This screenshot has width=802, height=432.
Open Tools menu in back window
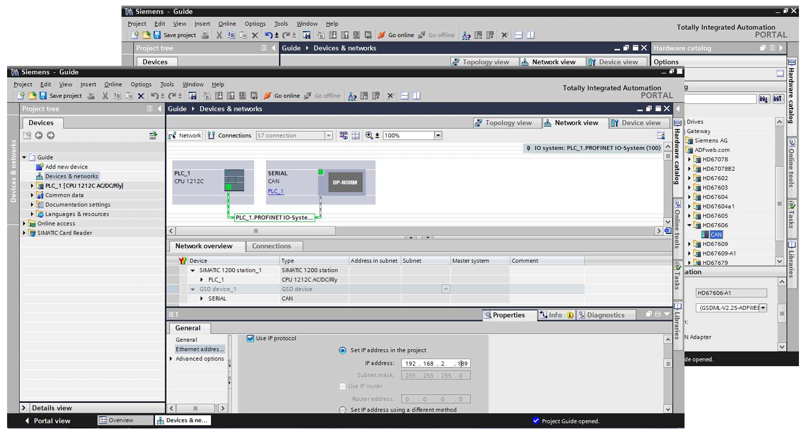coord(281,24)
